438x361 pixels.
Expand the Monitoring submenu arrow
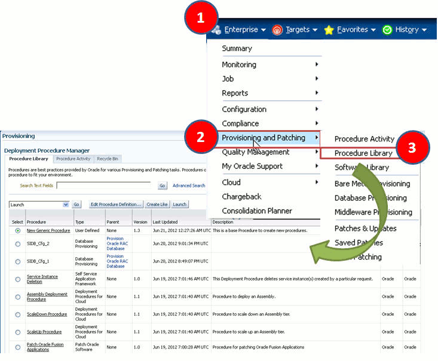(317, 64)
